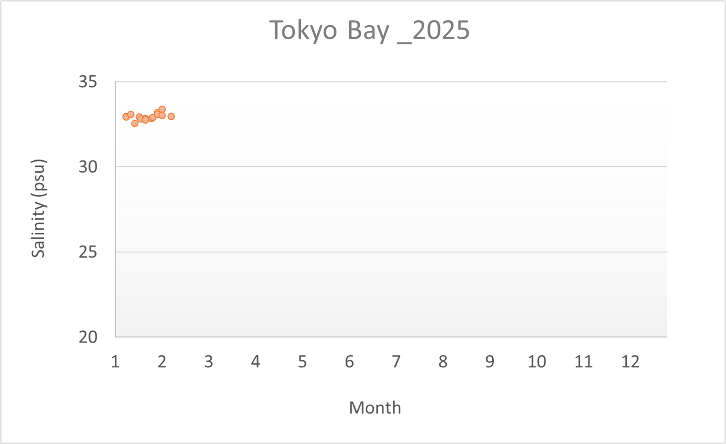Click the 30 label on vertical axis

pyautogui.click(x=88, y=167)
